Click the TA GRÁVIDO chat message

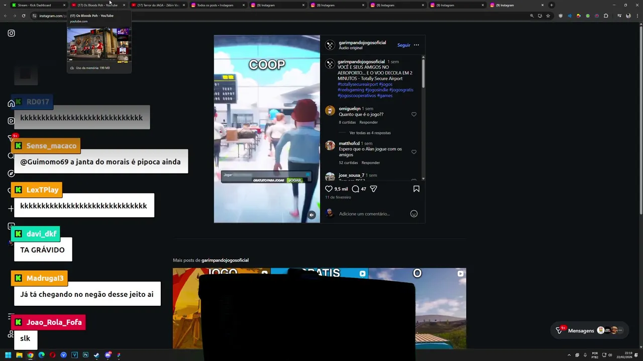pos(42,250)
